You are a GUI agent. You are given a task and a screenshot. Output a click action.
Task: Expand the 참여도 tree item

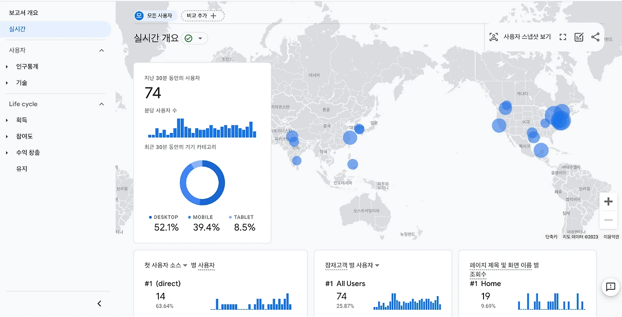(7, 136)
